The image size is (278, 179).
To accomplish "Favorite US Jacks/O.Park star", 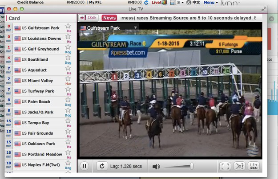I will (68, 110).
